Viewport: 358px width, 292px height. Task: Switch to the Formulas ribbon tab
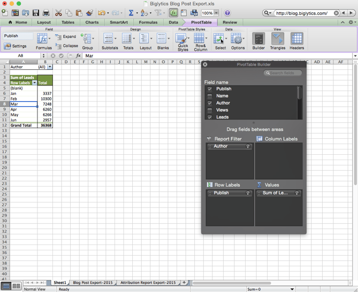148,22
